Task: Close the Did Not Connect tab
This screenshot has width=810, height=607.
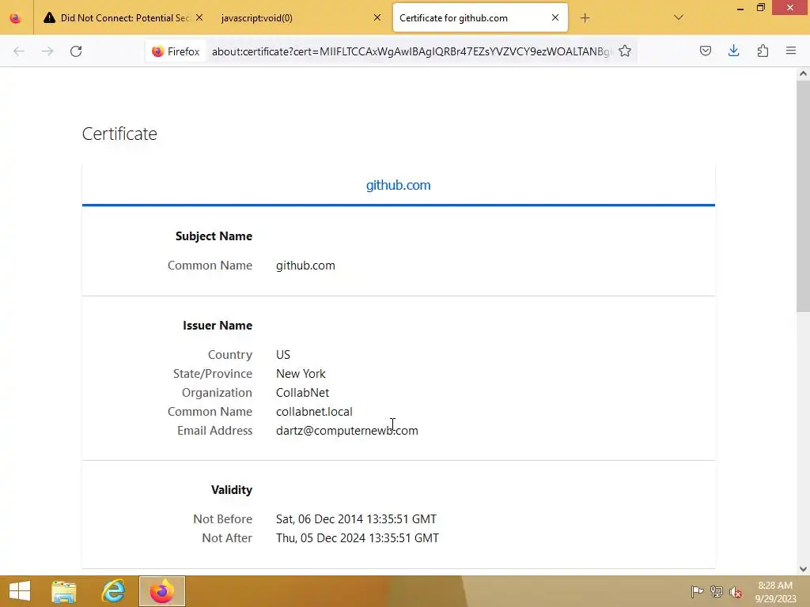Action: point(199,18)
